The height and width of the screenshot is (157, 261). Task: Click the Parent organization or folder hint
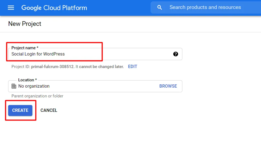click(37, 96)
